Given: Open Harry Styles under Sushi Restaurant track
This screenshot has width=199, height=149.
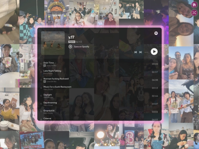Looking at the screenshot, I should click(x=48, y=89).
